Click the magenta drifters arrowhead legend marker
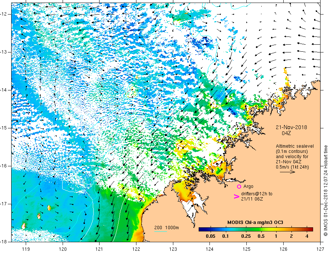 point(236,196)
